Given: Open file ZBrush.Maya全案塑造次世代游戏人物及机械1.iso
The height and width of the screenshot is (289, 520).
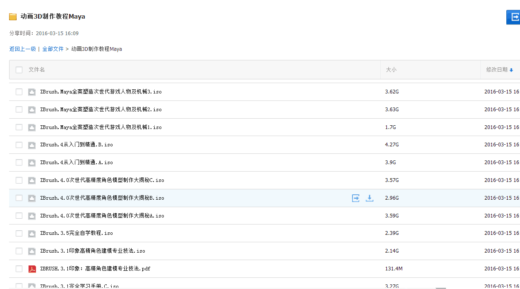Looking at the screenshot, I should pos(101,127).
